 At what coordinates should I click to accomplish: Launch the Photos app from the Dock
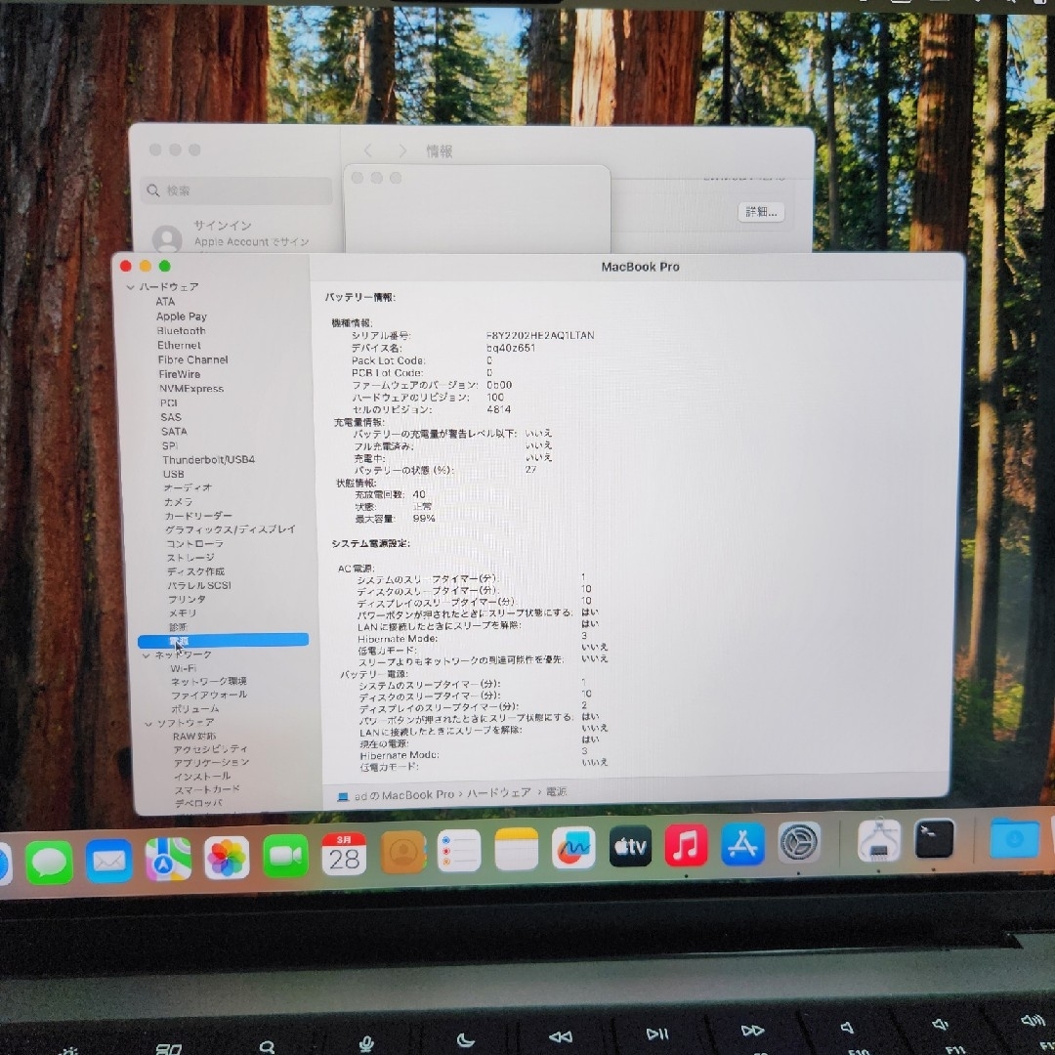click(227, 858)
